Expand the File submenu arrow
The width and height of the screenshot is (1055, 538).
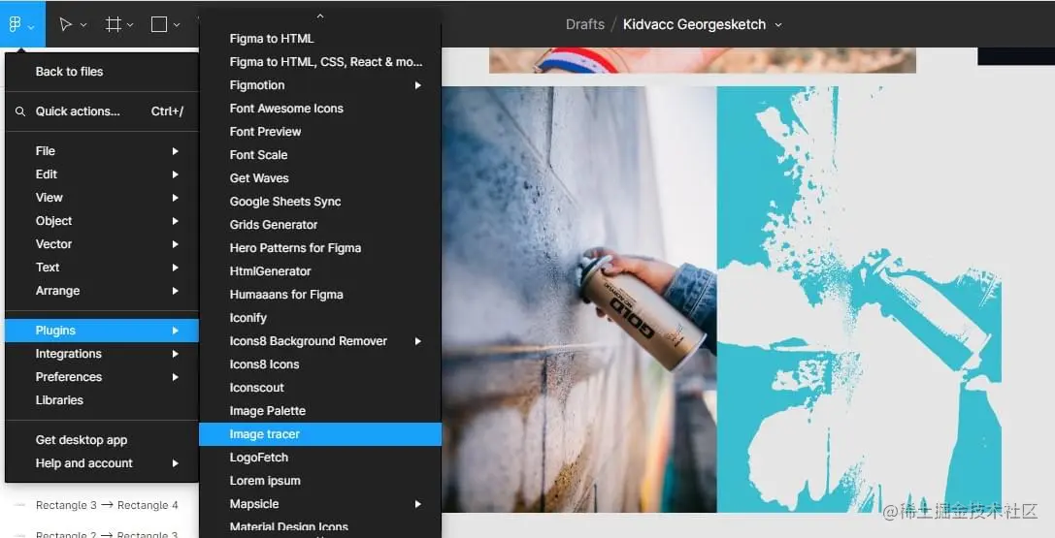(x=175, y=151)
